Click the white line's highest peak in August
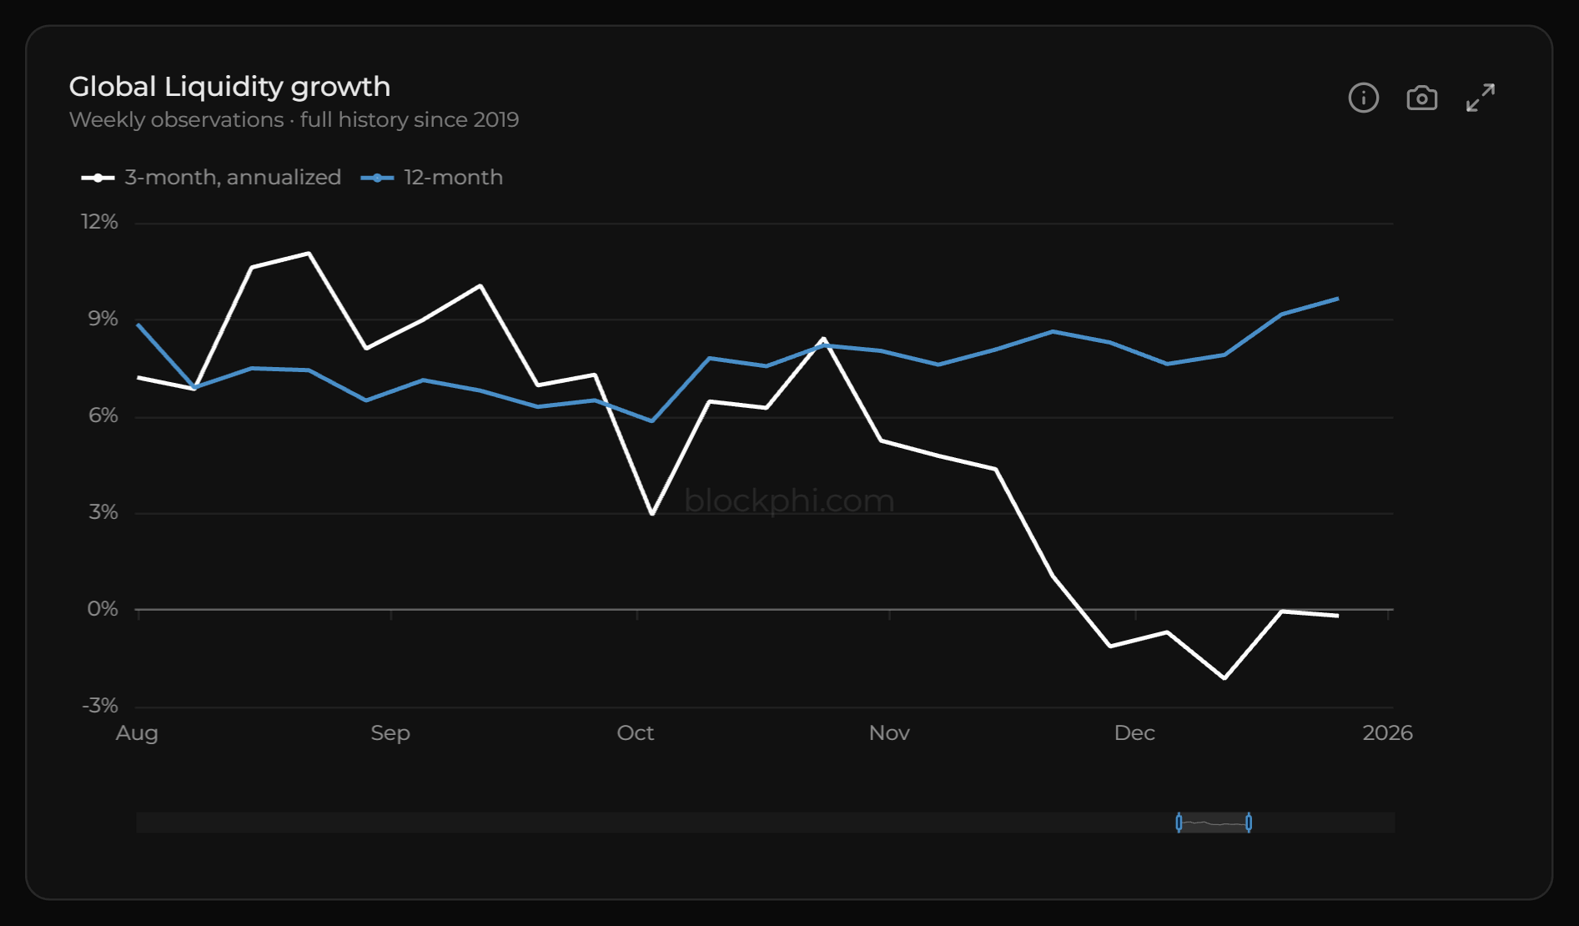This screenshot has width=1579, height=926. [x=309, y=253]
